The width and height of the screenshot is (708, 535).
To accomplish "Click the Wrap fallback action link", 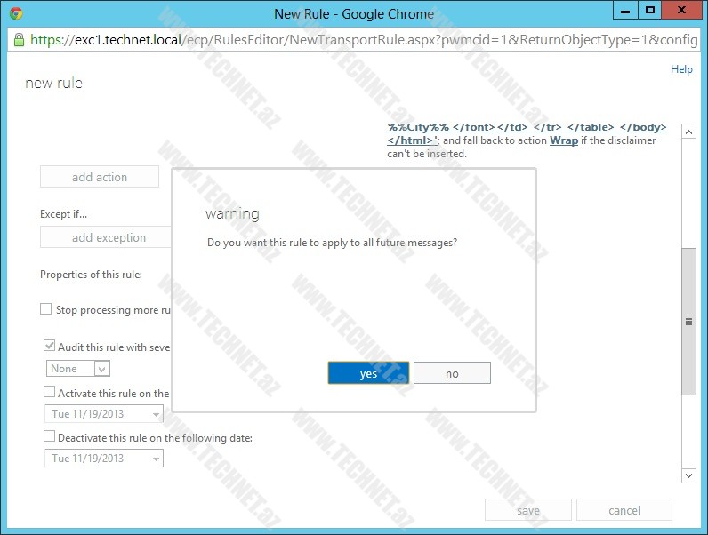I will [563, 140].
